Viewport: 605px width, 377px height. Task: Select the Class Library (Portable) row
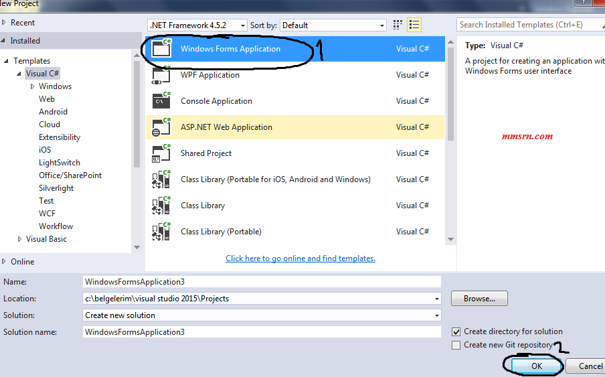(x=295, y=232)
